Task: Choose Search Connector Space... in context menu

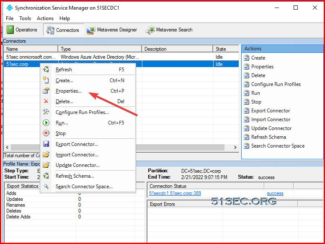Action: point(84,187)
